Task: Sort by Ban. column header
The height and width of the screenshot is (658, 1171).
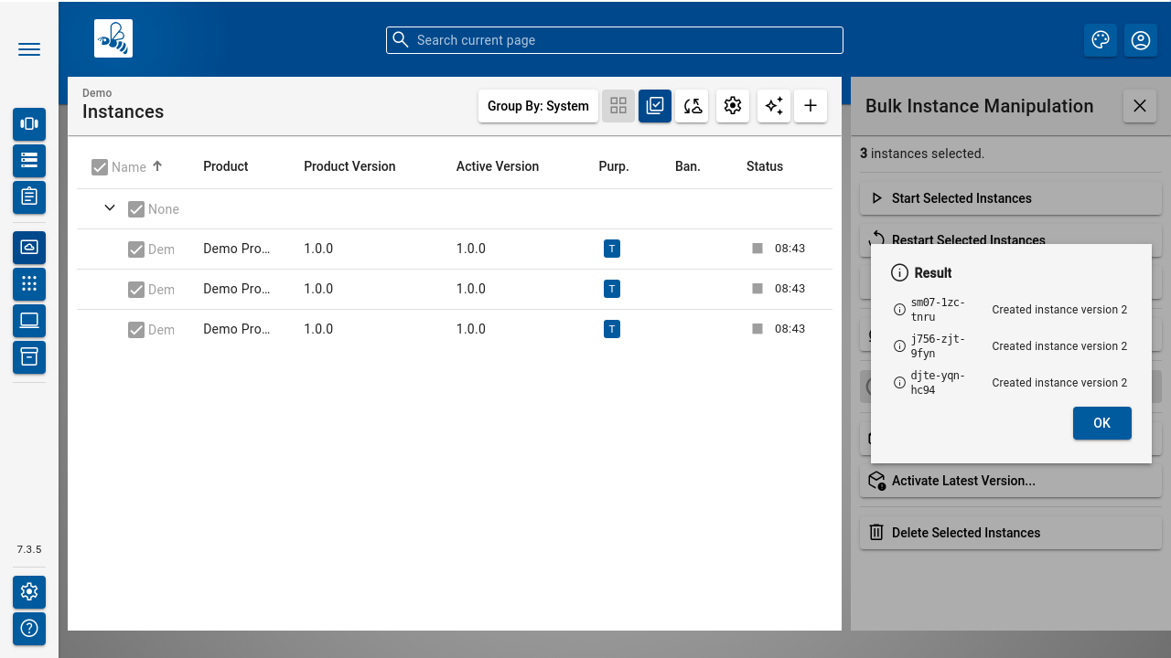Action: 688,166
